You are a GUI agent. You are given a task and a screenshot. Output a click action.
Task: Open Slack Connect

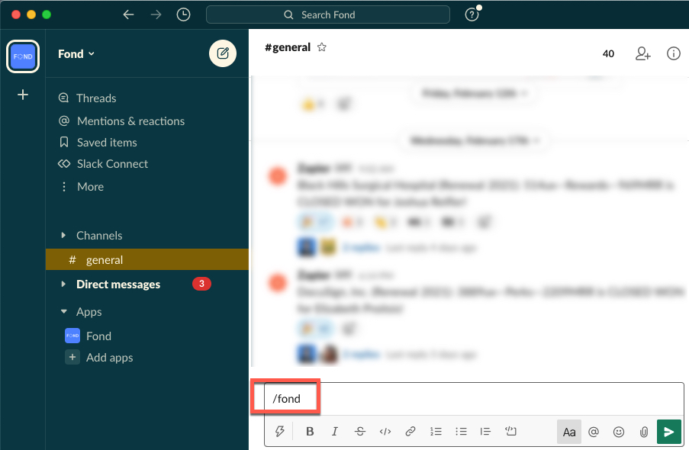point(103,164)
